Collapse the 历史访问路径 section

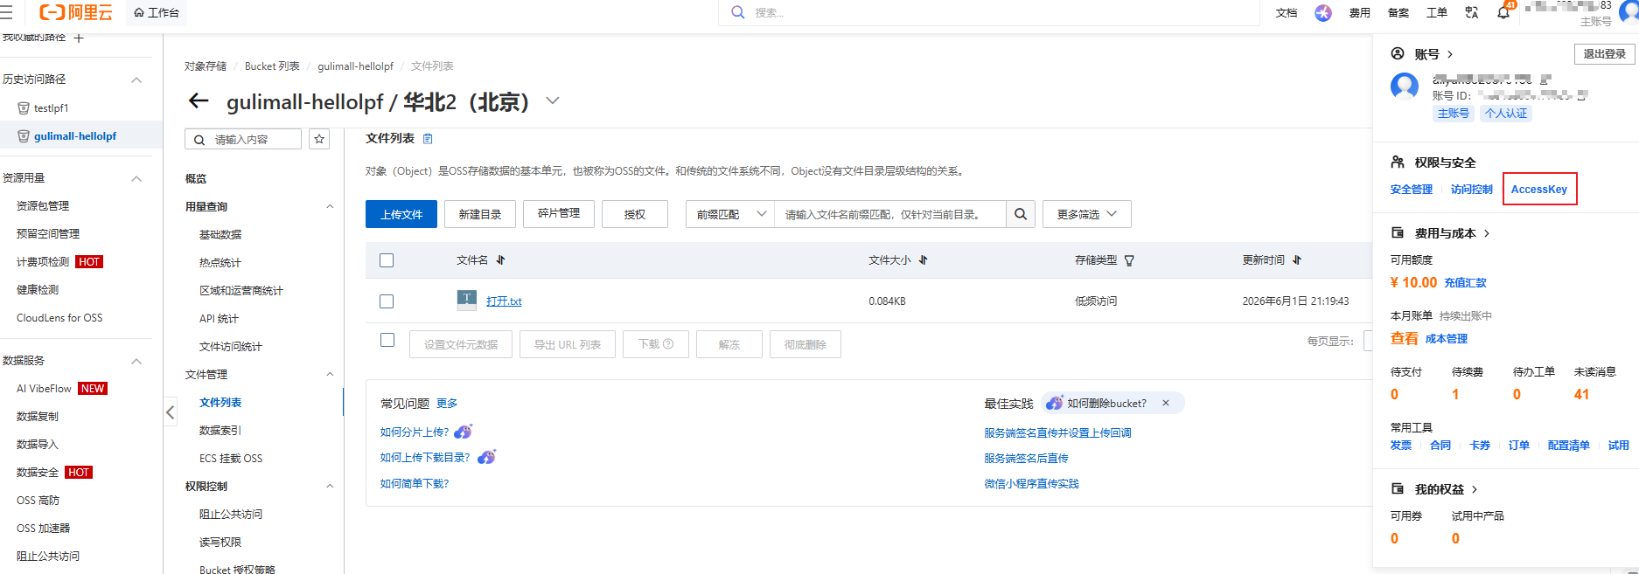136,80
